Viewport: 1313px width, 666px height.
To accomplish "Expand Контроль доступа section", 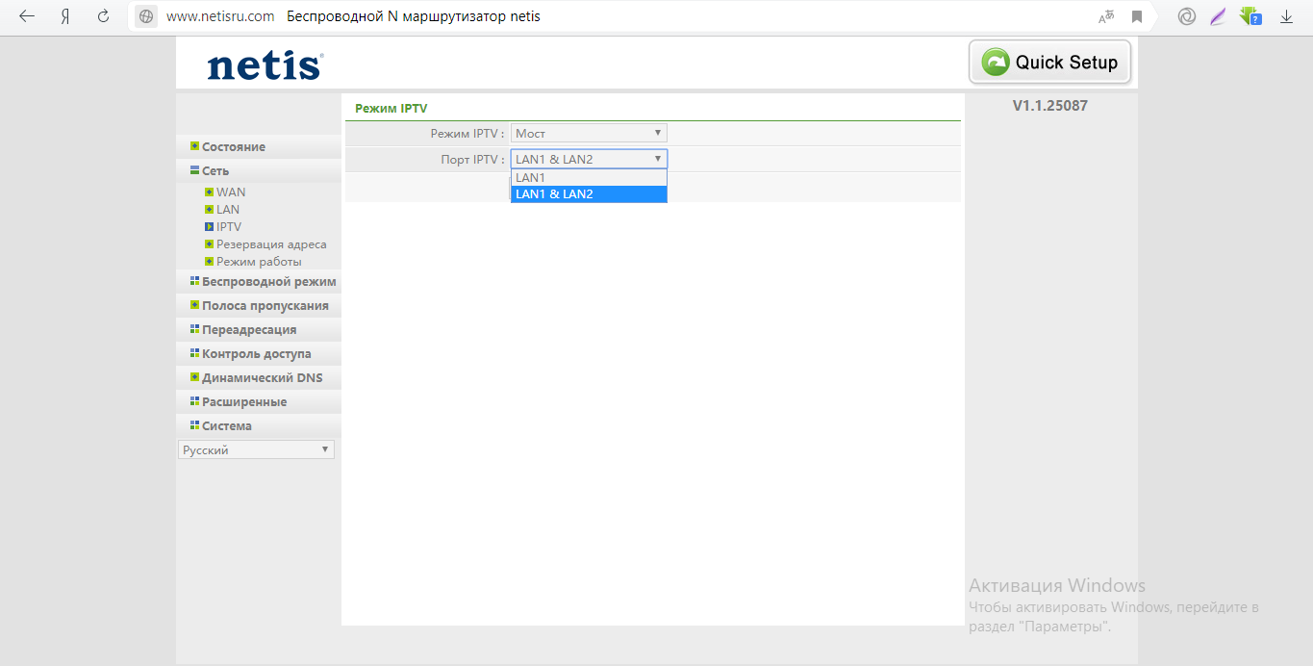I will 259,353.
